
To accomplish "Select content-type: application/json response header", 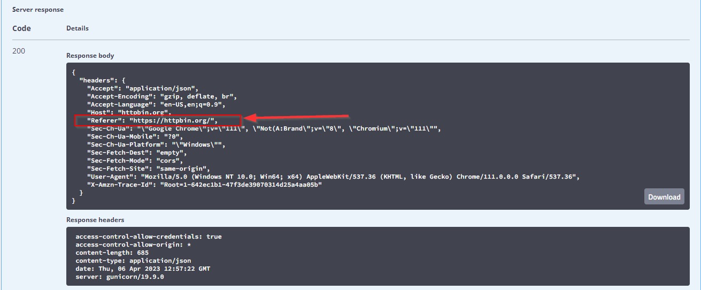I will (133, 261).
